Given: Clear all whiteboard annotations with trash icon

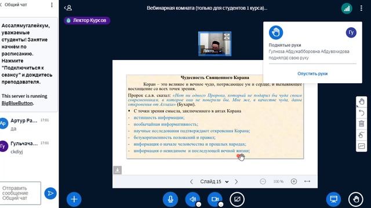Looking at the screenshot, I should 361,124.
